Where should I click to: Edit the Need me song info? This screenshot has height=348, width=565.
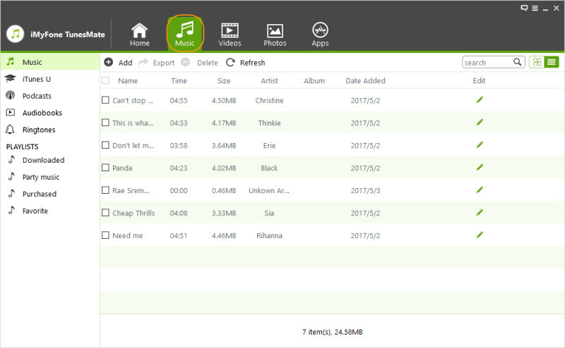480,235
